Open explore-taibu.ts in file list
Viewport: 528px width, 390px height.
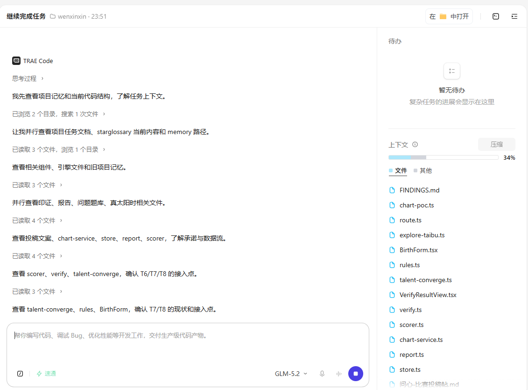click(422, 235)
